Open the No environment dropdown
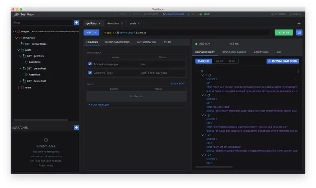Screen dimensions: 316x188 [176, 14]
